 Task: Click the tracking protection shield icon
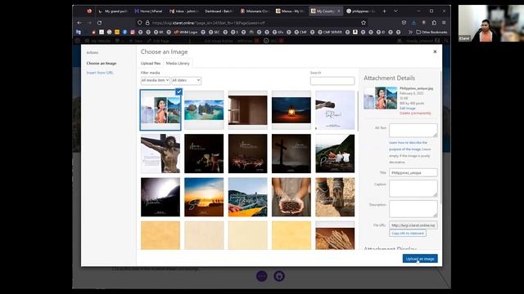pos(140,23)
